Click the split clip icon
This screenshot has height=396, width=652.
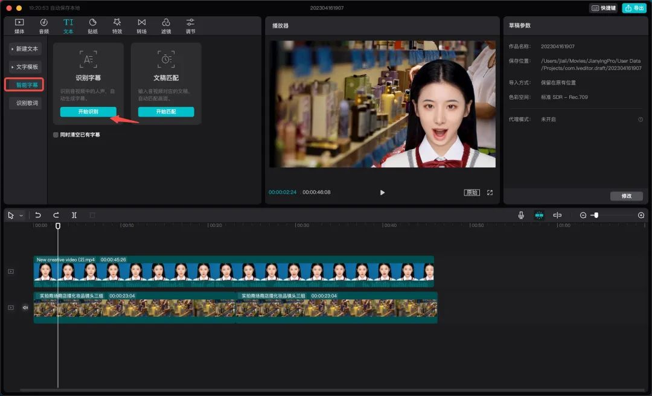click(74, 215)
